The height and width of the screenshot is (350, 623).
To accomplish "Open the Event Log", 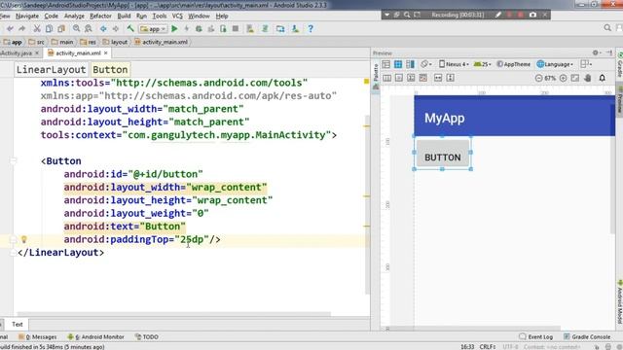I will pyautogui.click(x=536, y=337).
